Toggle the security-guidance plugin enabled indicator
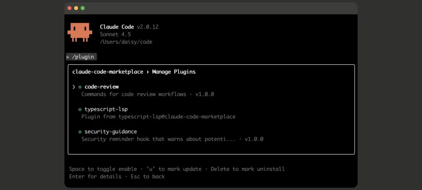The height and width of the screenshot is (190, 422). tap(80, 132)
